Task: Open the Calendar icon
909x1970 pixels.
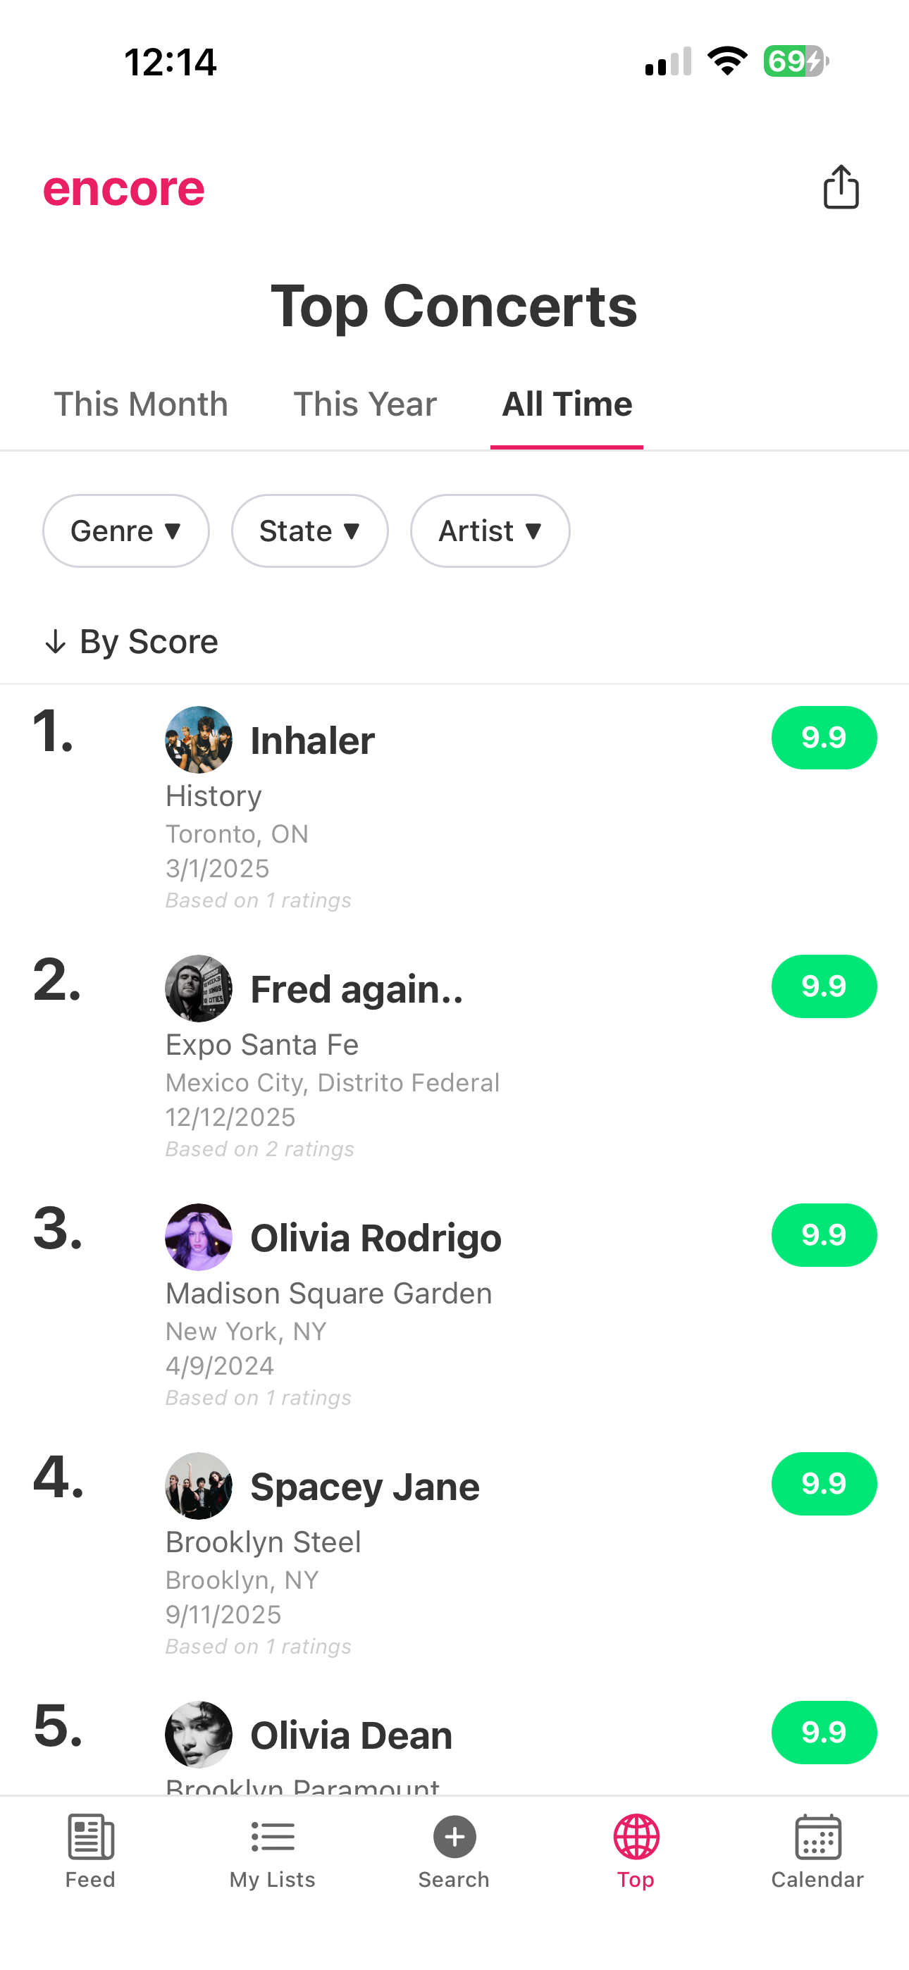Action: click(817, 1836)
